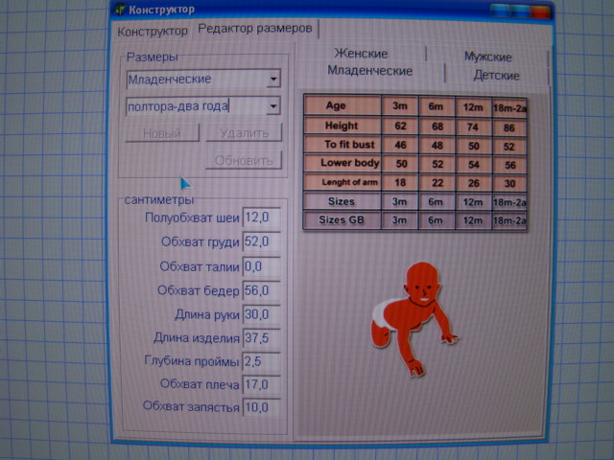
Task: Click Lenght of arm value 18
Action: pos(400,183)
